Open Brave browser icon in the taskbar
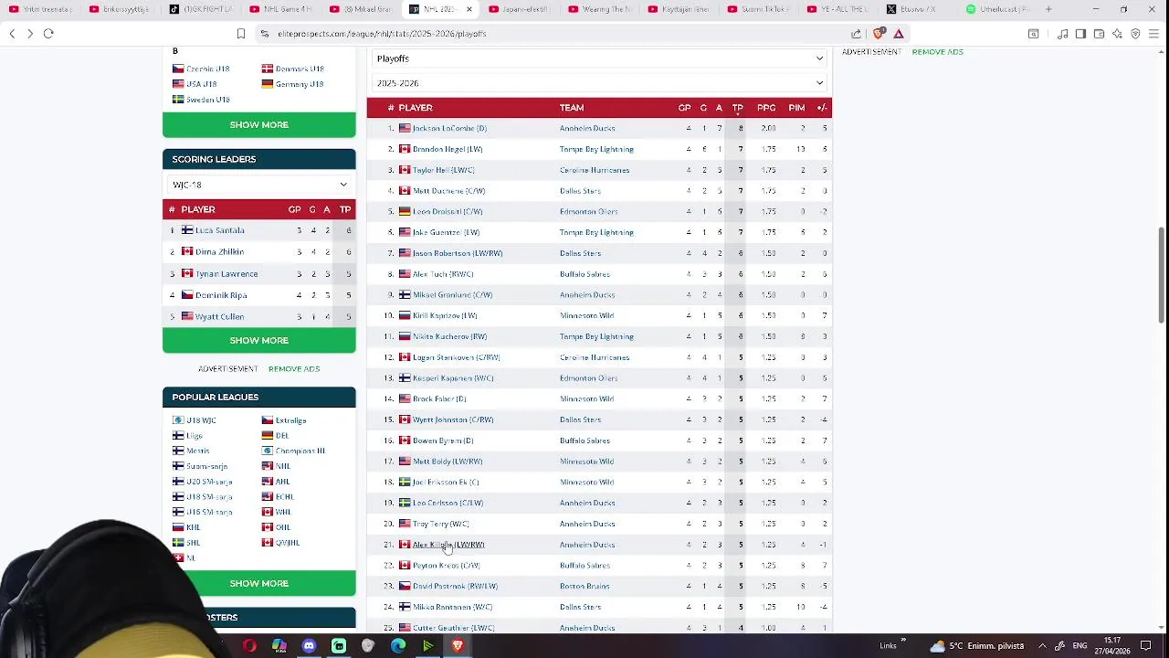The image size is (1169, 658). (x=458, y=646)
